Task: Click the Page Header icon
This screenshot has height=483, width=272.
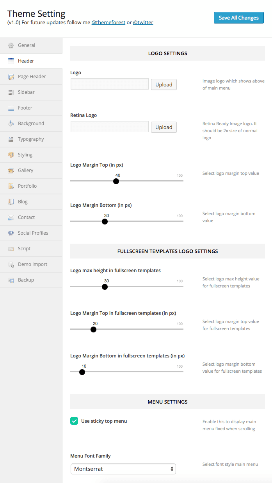Action: 11,77
